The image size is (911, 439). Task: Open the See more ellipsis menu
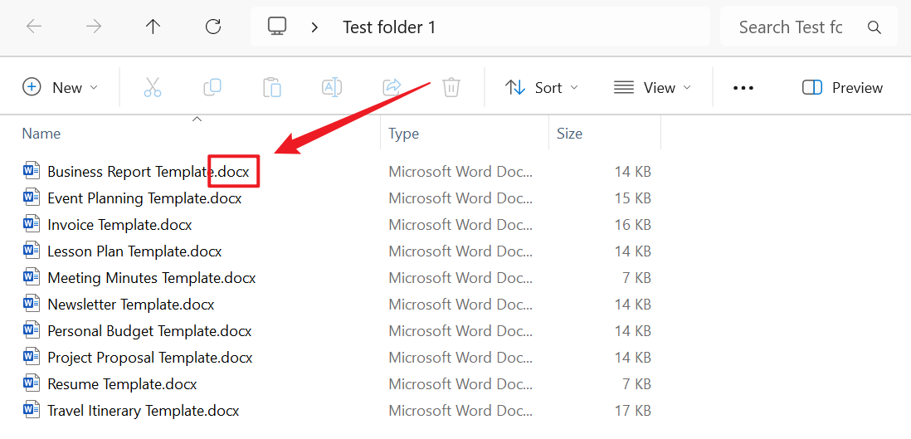pyautogui.click(x=743, y=87)
